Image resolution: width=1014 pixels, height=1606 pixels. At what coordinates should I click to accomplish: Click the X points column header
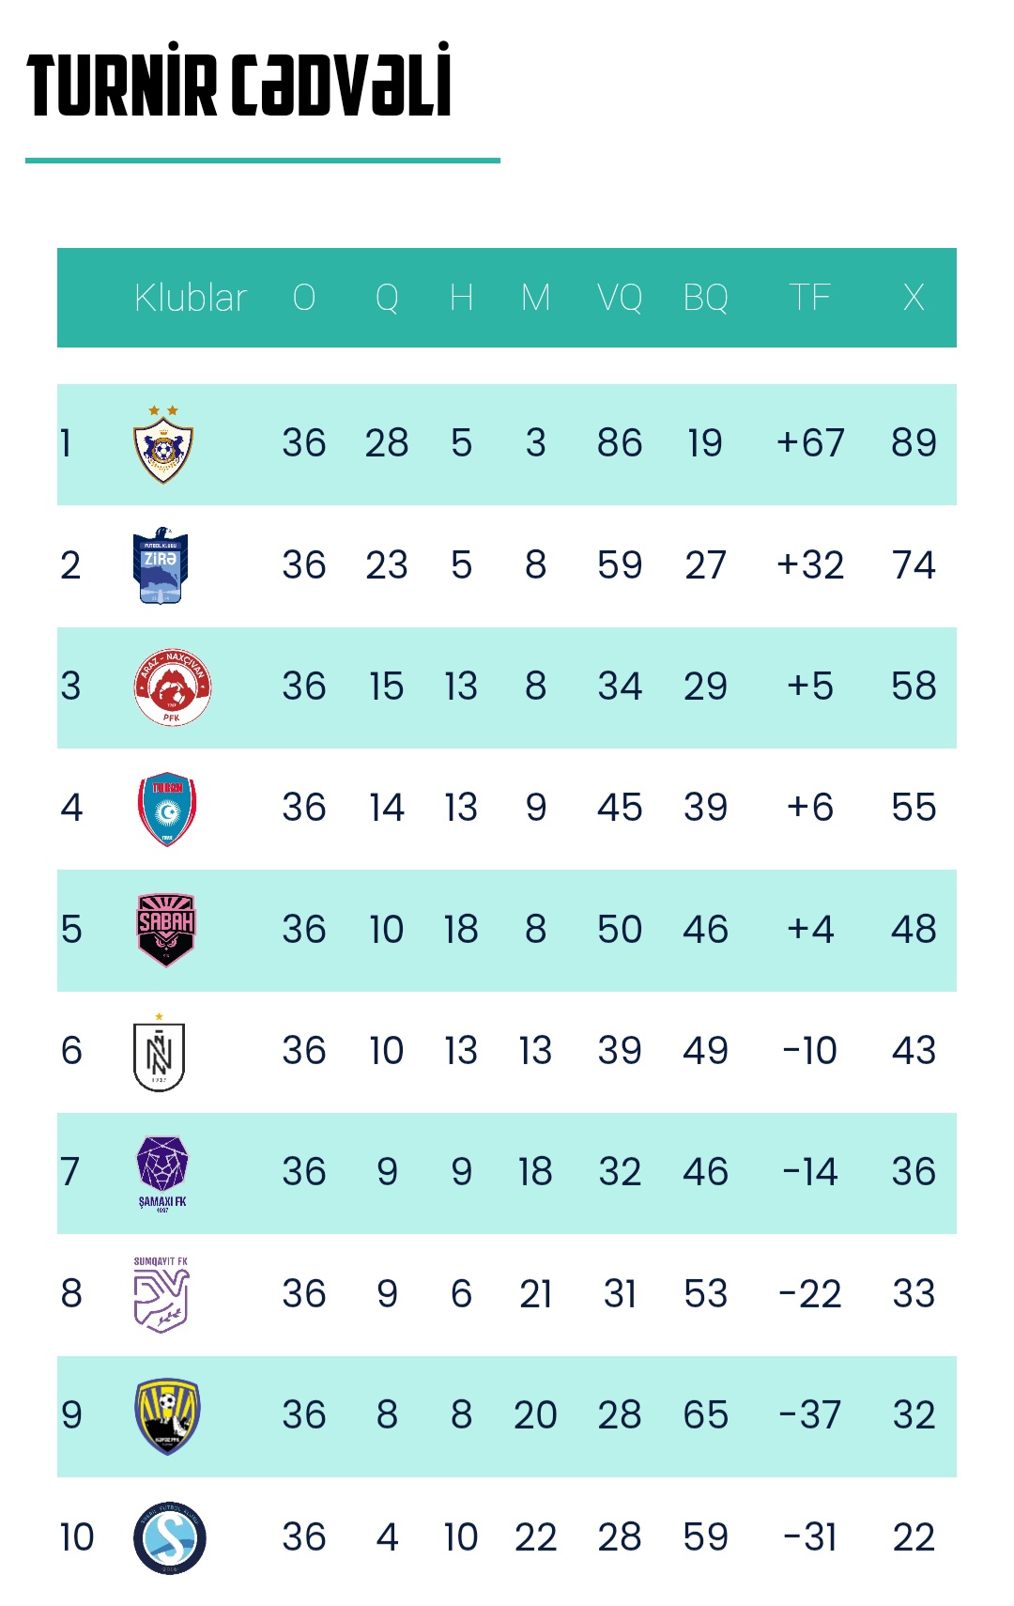click(914, 298)
